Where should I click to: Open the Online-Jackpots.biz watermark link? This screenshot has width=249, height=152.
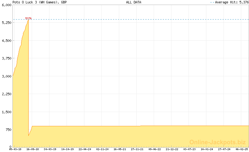(x=218, y=142)
